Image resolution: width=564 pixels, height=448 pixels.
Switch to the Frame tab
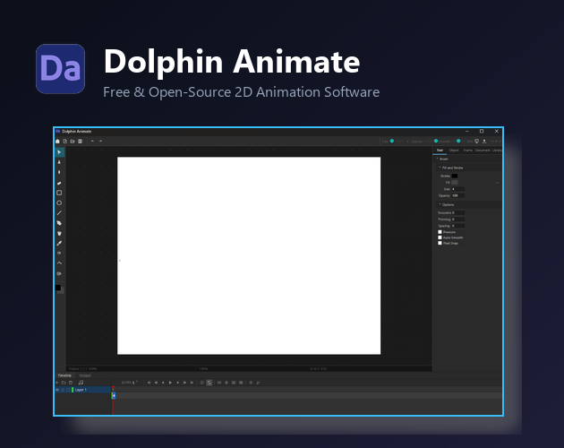click(x=467, y=151)
